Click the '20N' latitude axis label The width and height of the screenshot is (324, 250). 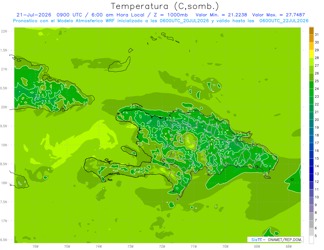click(5, 107)
